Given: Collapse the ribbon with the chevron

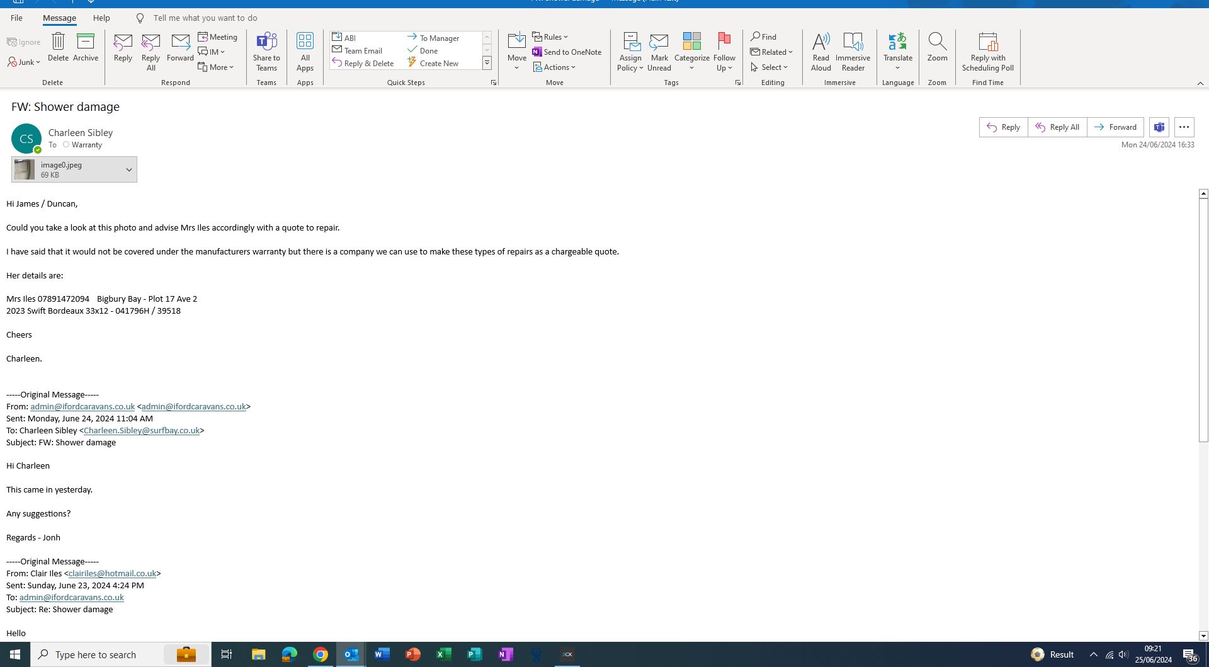Looking at the screenshot, I should [1200, 83].
